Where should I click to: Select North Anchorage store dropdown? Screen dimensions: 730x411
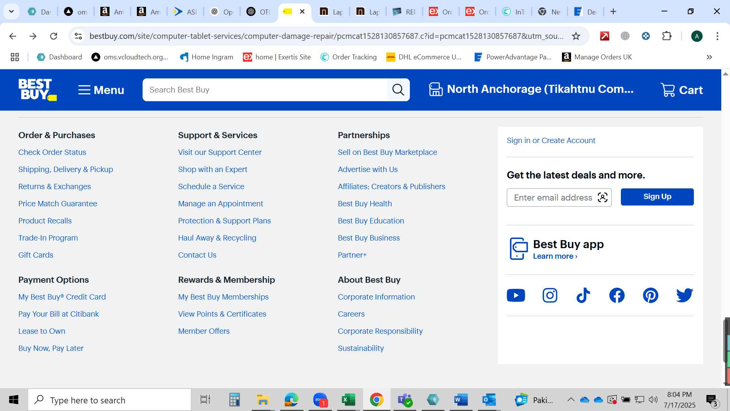click(540, 89)
